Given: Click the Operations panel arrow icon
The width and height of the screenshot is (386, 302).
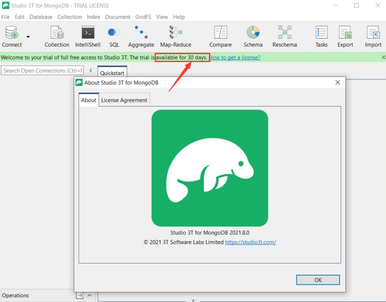Looking at the screenshot, I should (x=80, y=295).
